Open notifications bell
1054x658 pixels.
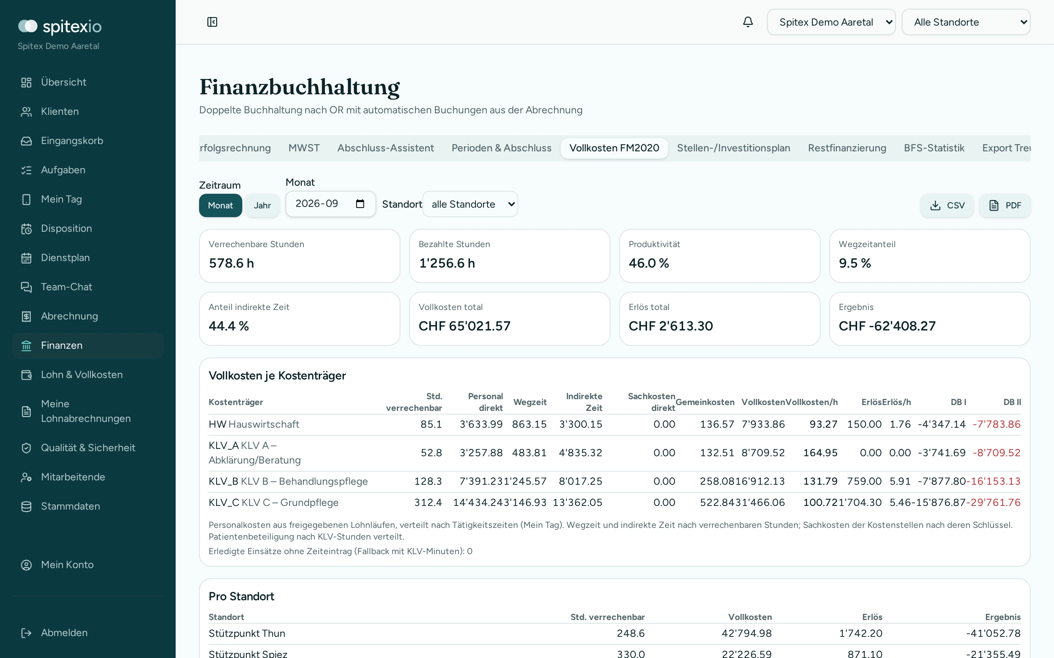point(748,22)
